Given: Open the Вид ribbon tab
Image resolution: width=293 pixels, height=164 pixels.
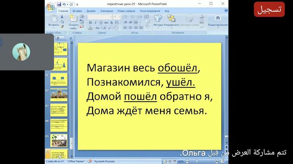Looking at the screenshot, I should (167, 11).
